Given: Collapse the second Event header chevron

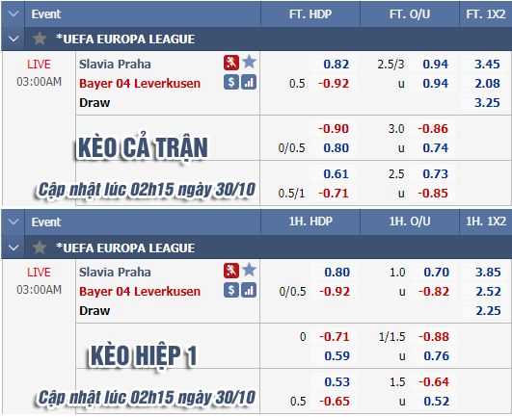Looking at the screenshot, I should (x=13, y=222).
